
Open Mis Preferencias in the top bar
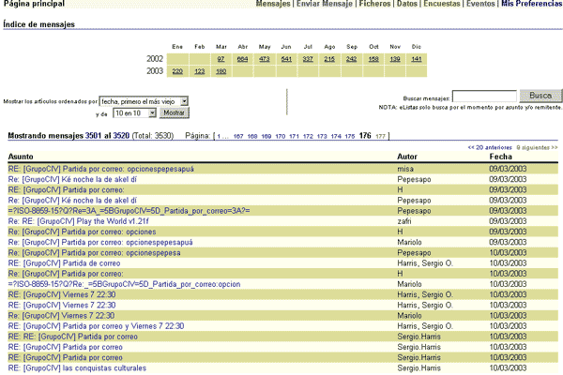(x=528, y=5)
